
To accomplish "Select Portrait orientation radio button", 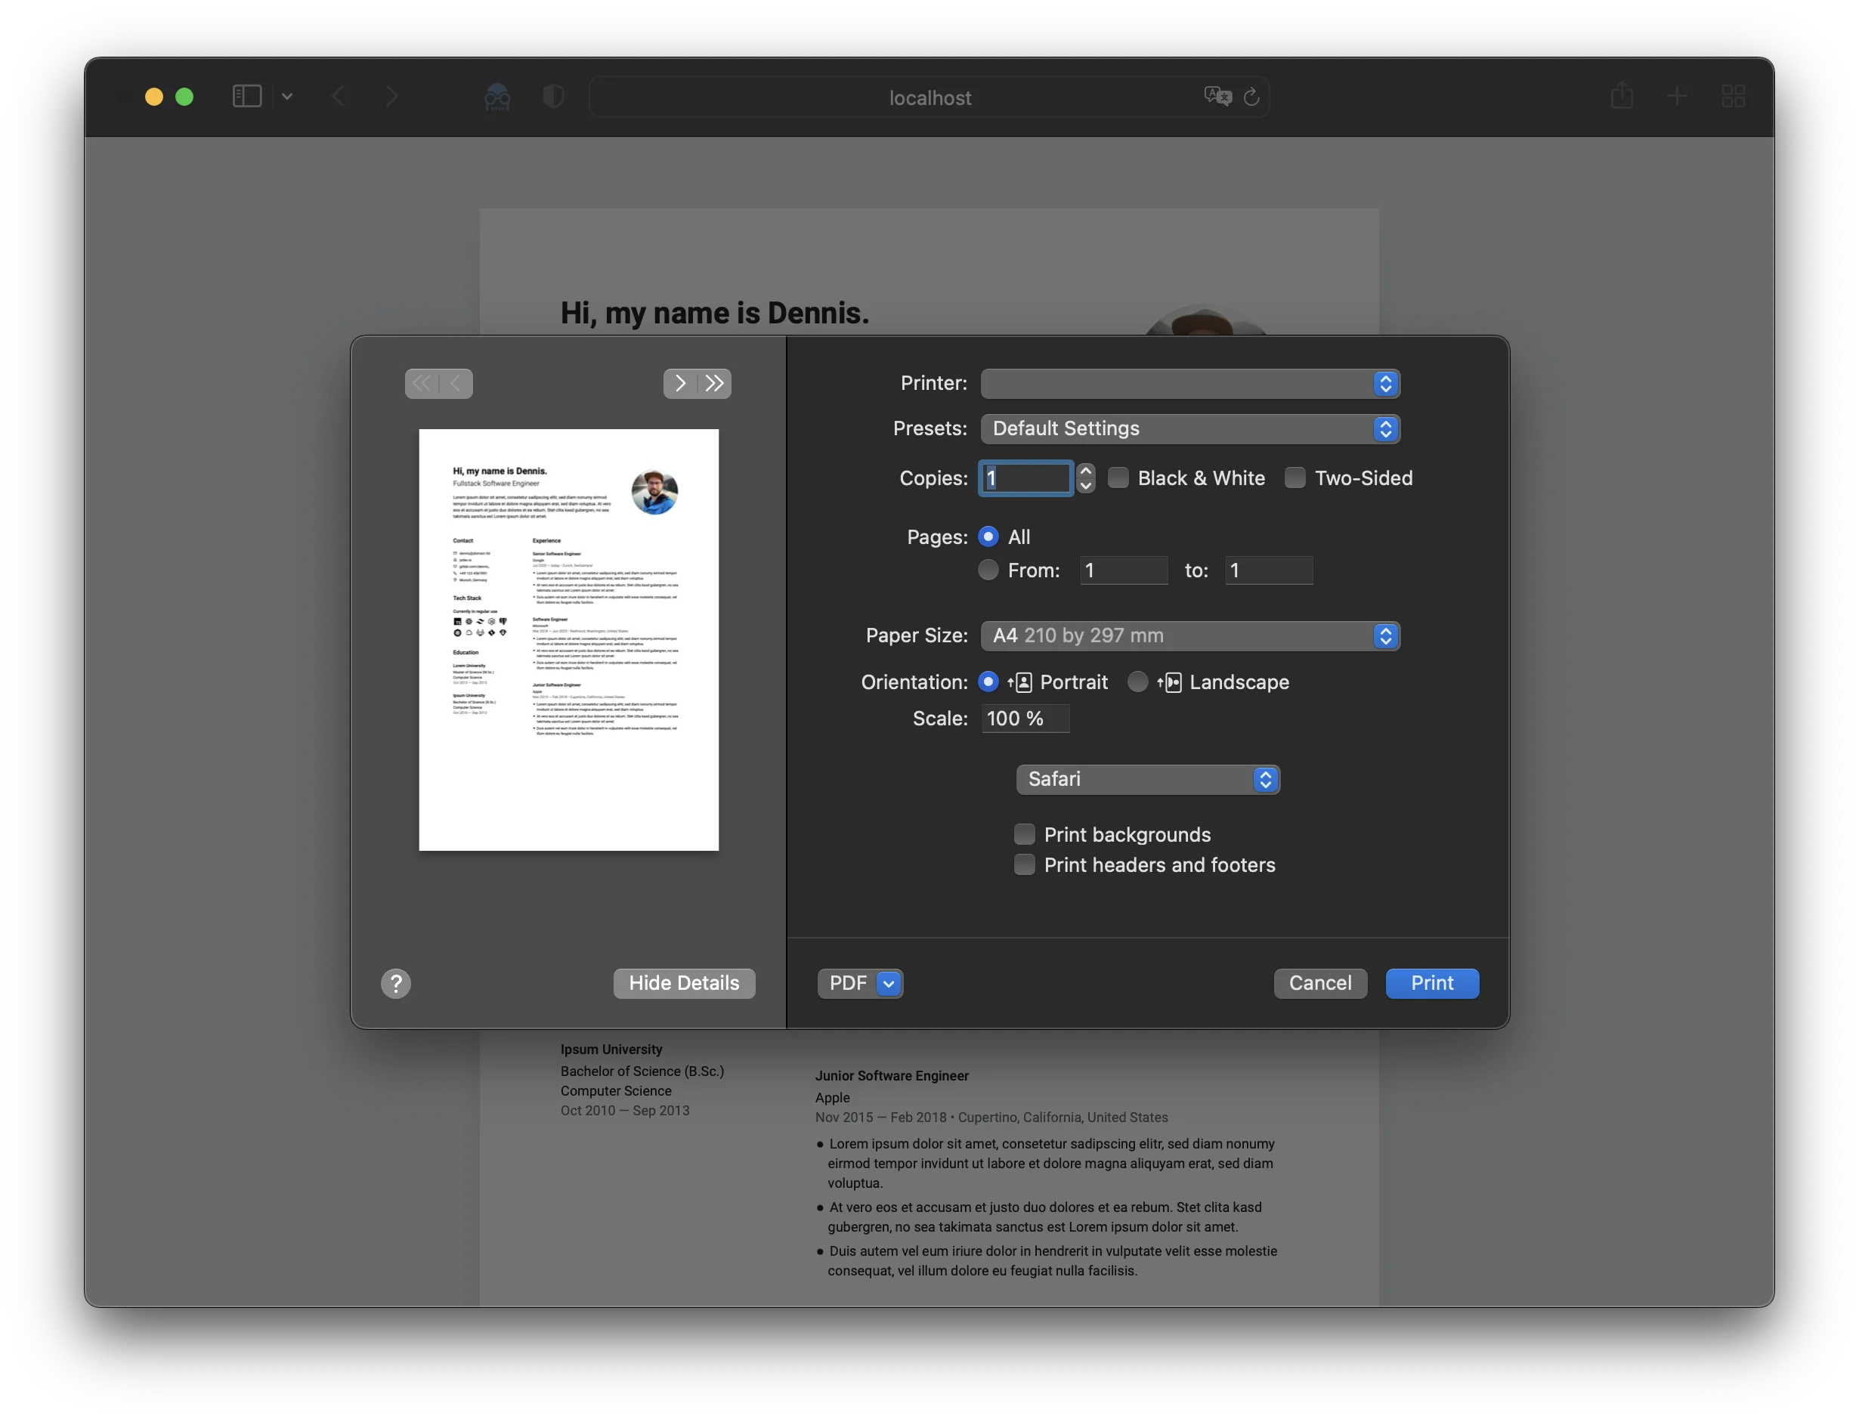I will [x=988, y=682].
